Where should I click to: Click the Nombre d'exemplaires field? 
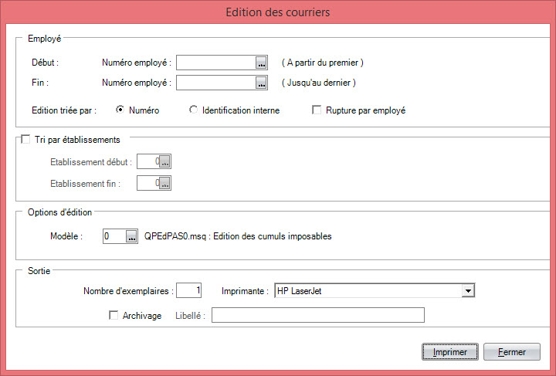click(x=189, y=290)
